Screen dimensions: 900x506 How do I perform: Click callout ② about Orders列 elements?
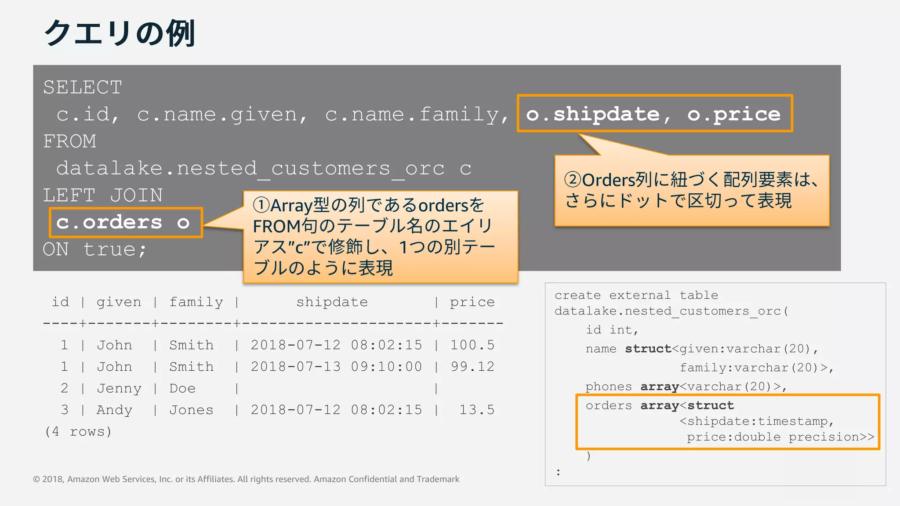(692, 191)
